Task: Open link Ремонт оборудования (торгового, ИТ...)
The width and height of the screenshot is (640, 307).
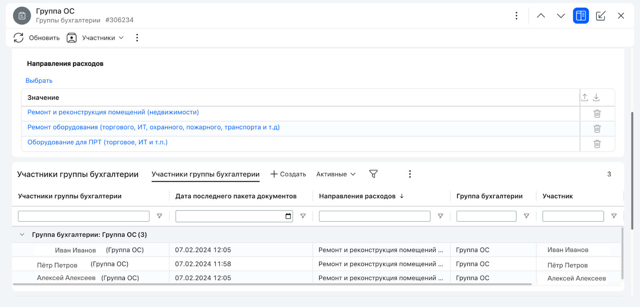Action: tap(154, 127)
